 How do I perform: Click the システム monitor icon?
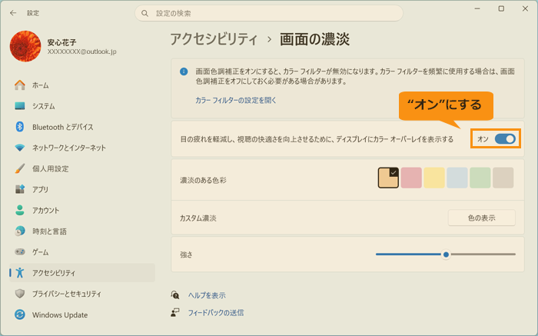click(x=20, y=106)
